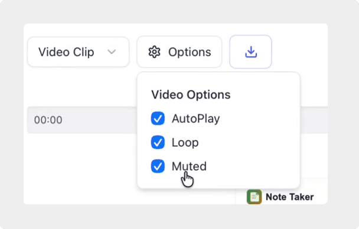Select the "Loop" option label
This screenshot has height=229, width=359.
185,142
